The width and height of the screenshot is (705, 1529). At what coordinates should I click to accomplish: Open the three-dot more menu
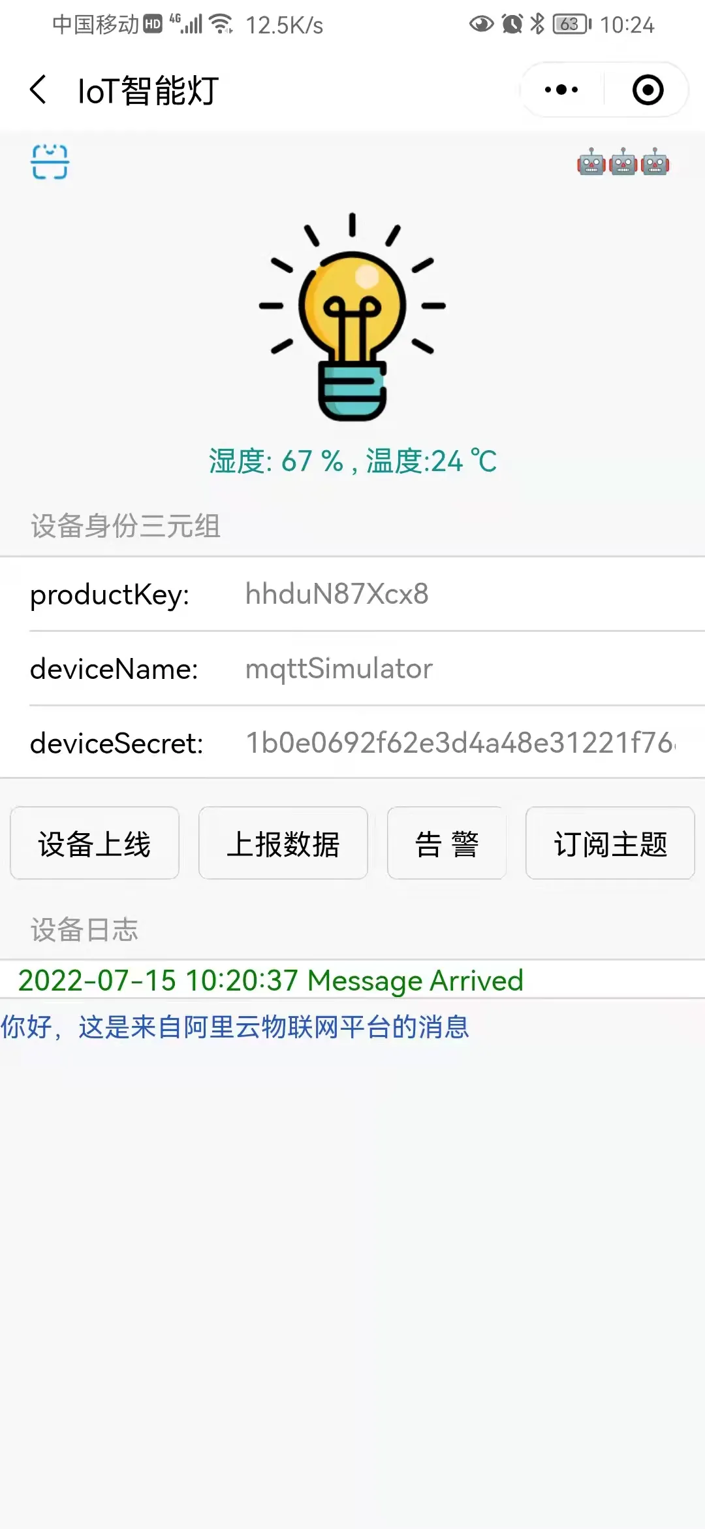click(561, 90)
